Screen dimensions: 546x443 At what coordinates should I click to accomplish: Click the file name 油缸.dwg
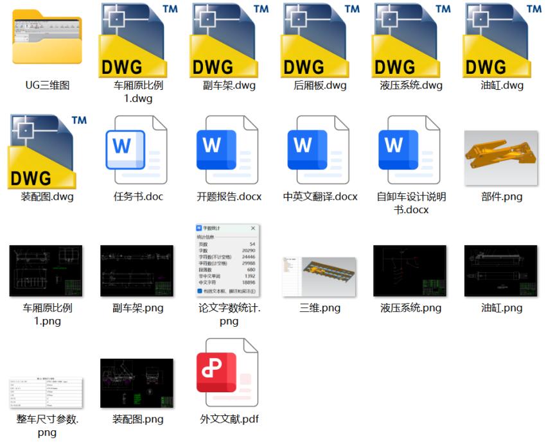(x=502, y=85)
